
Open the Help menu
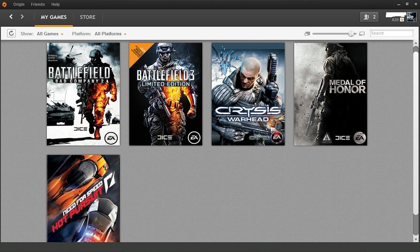coord(55,4)
